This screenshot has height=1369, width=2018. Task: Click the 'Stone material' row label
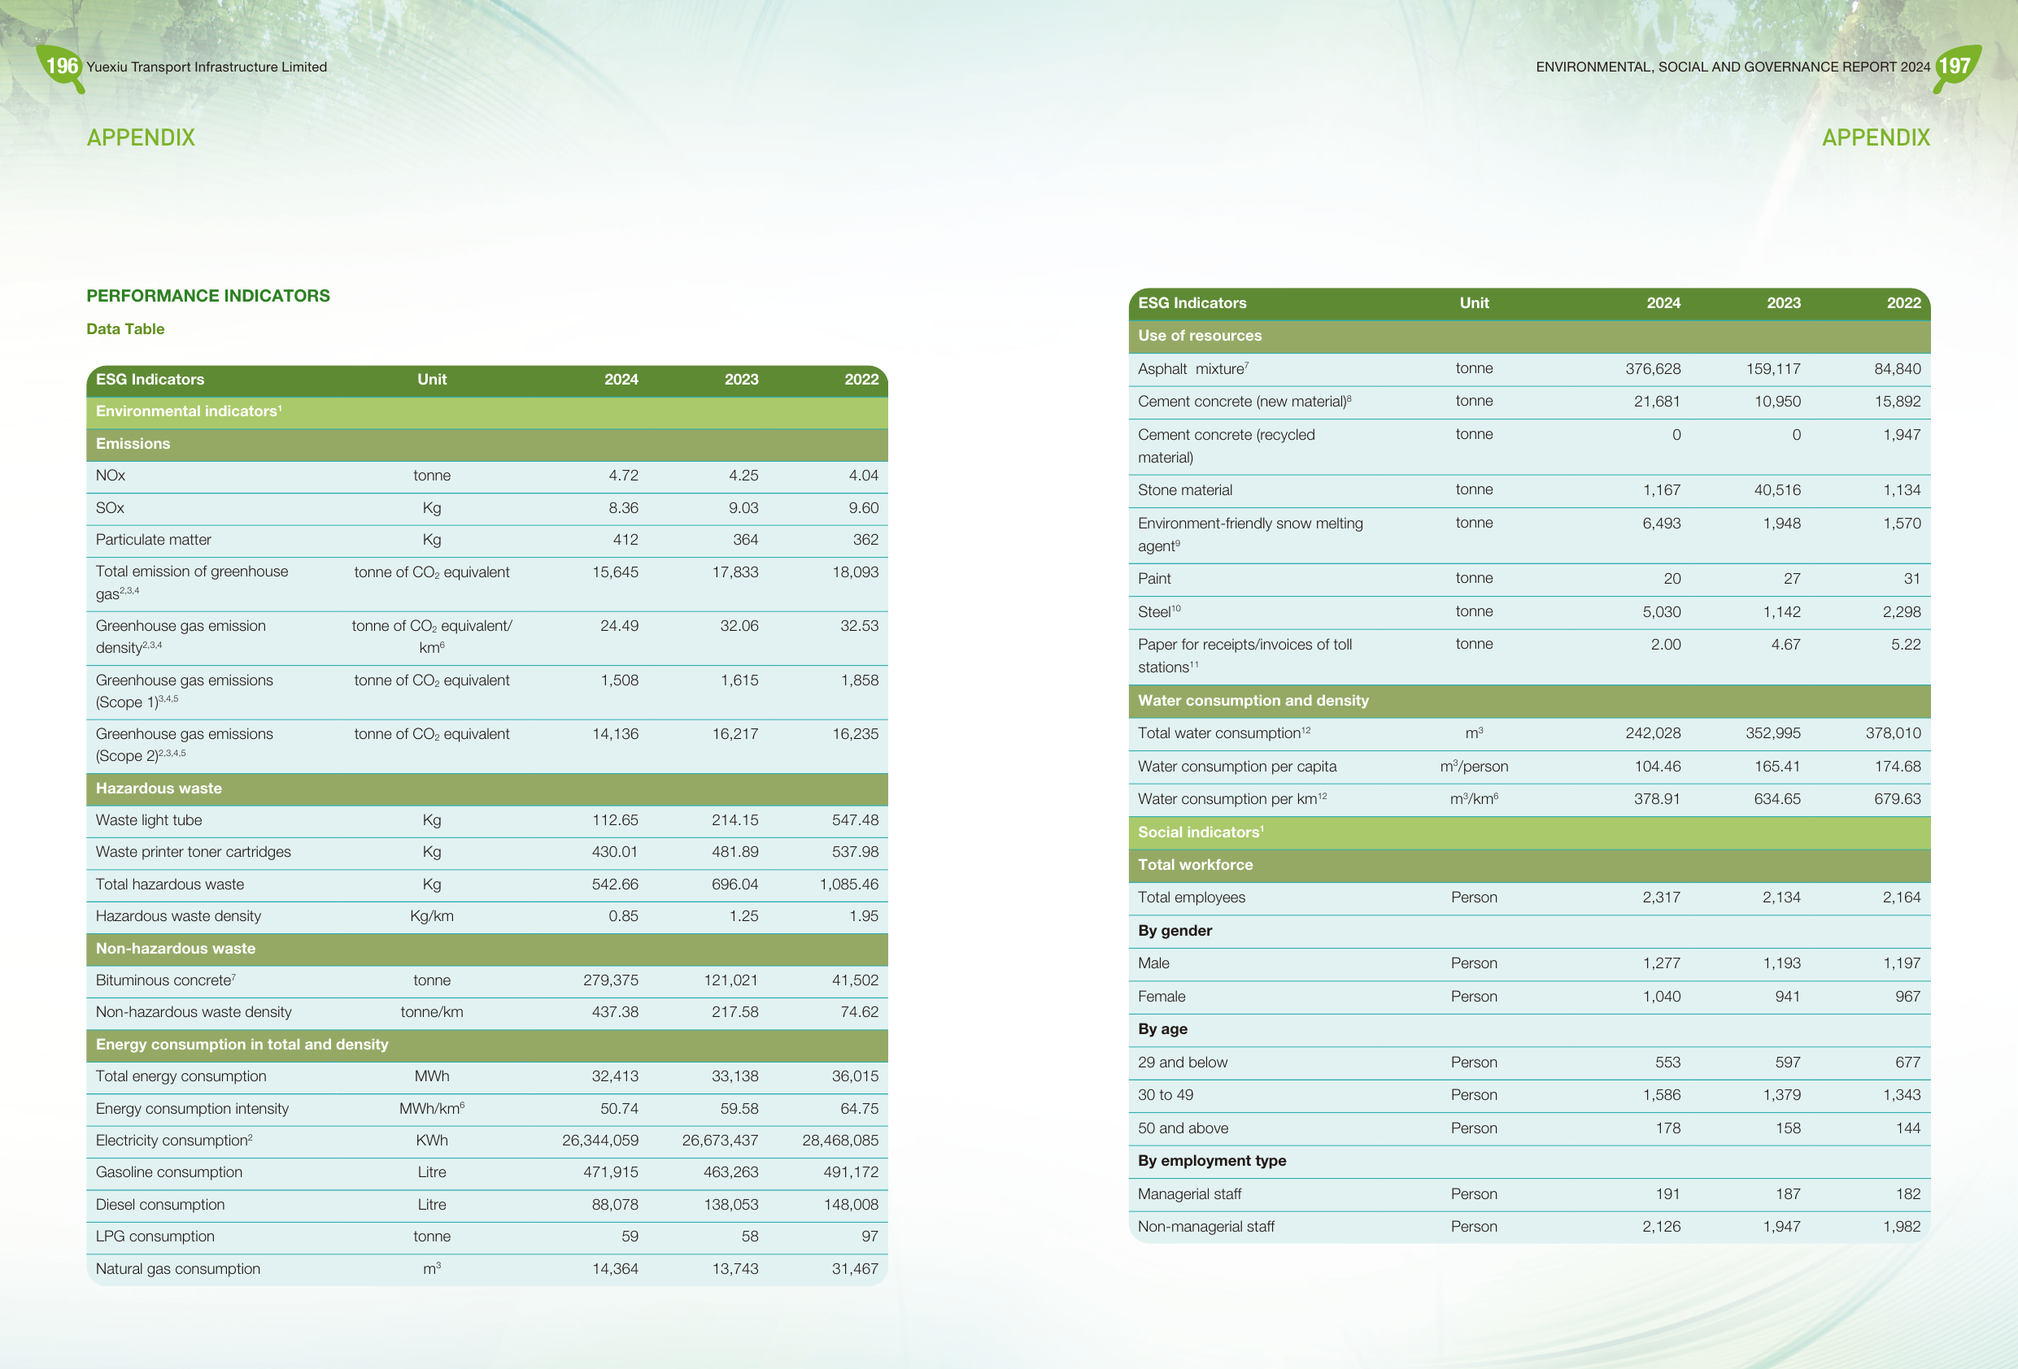coord(1185,490)
